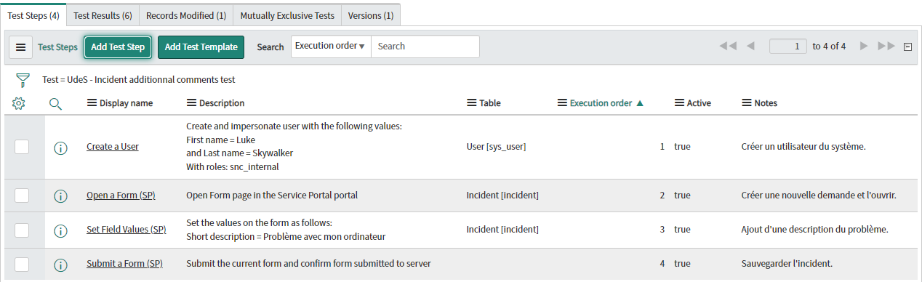Open Display name column options menu icon

(92, 103)
